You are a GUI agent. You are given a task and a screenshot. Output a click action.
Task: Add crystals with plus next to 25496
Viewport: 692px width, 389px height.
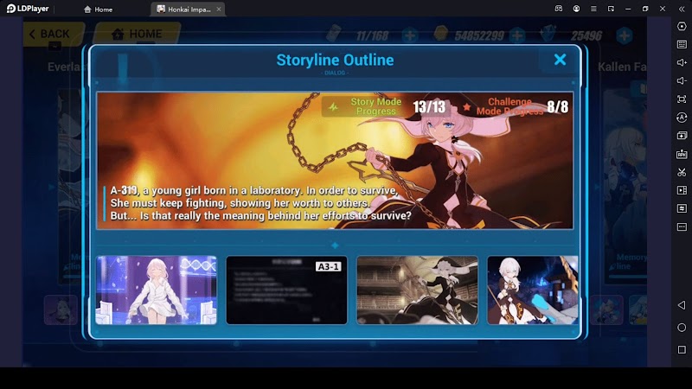[x=624, y=35]
